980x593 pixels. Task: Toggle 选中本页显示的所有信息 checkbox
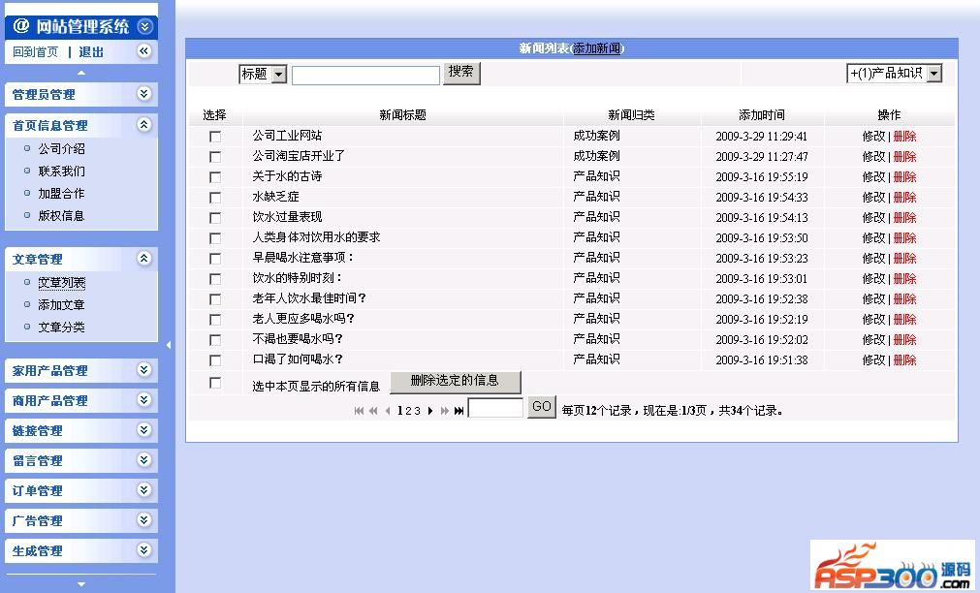tap(215, 383)
